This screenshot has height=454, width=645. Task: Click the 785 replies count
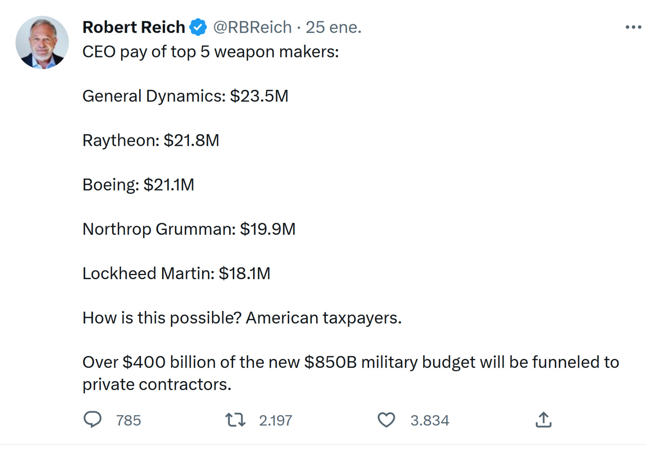[x=129, y=421]
